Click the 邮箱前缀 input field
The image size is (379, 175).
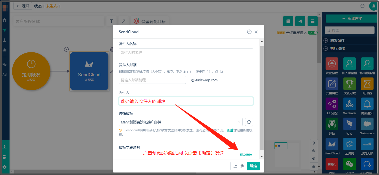[152, 80]
